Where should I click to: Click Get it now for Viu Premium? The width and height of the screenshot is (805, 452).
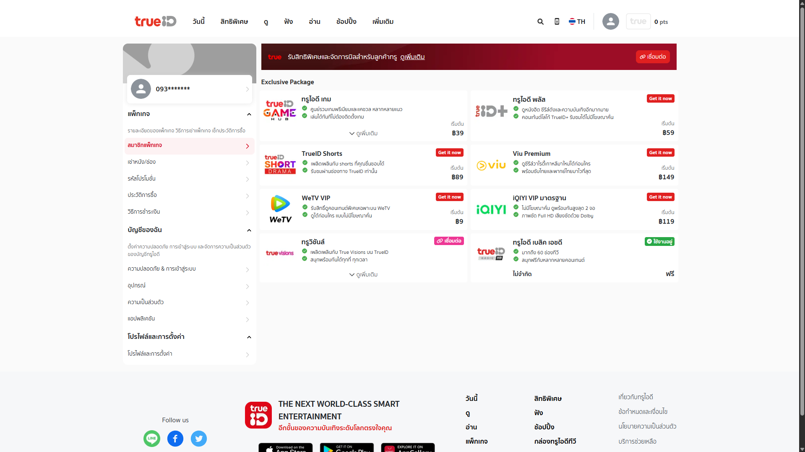661,153
